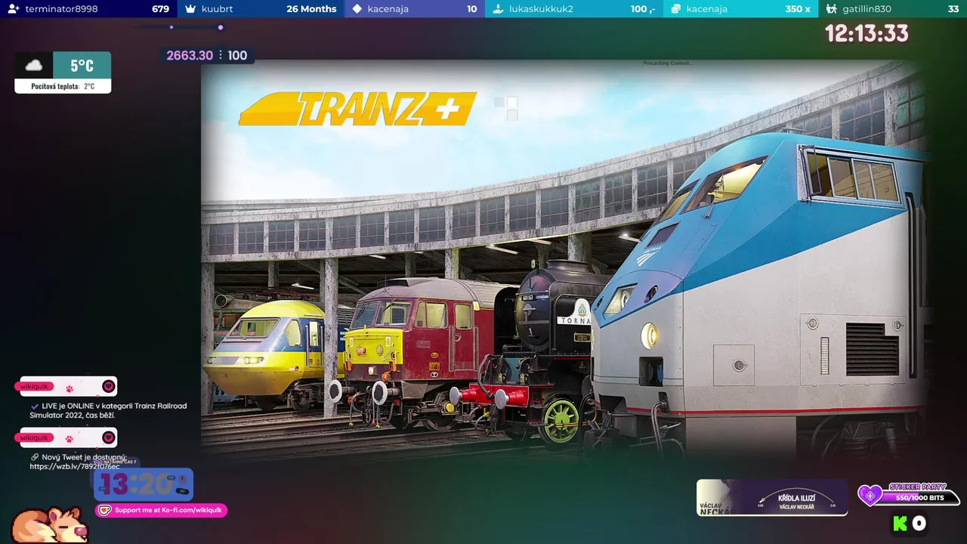Click the thin progress line at top left
This screenshot has height=544, width=967.
tap(180, 27)
